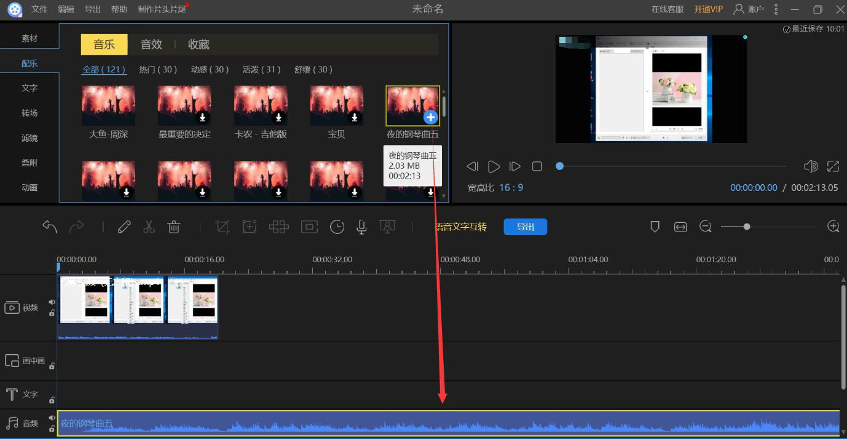Viewport: 847px width, 439px height.
Task: Open the three-dot more options menu
Action: point(776,9)
